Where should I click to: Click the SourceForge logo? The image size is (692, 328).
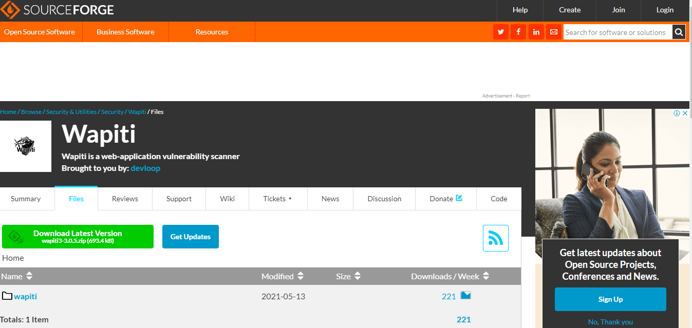(58, 10)
